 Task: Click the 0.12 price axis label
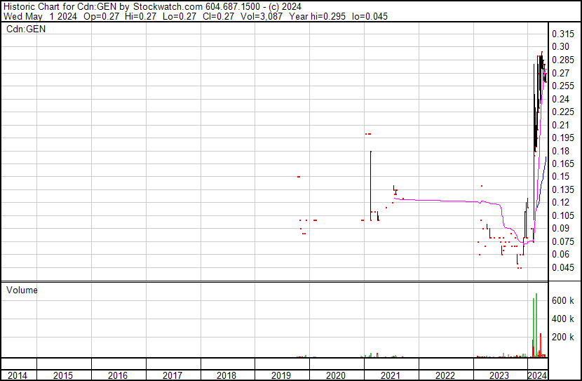(x=560, y=202)
